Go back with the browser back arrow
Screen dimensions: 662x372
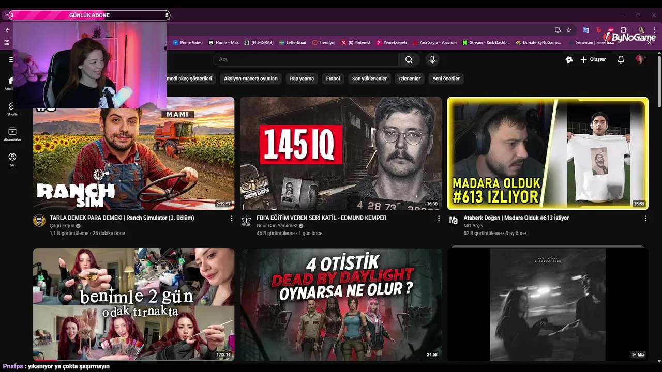[7, 30]
